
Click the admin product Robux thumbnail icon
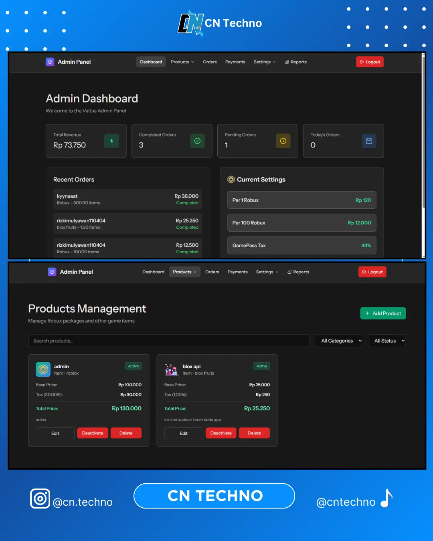pos(43,369)
